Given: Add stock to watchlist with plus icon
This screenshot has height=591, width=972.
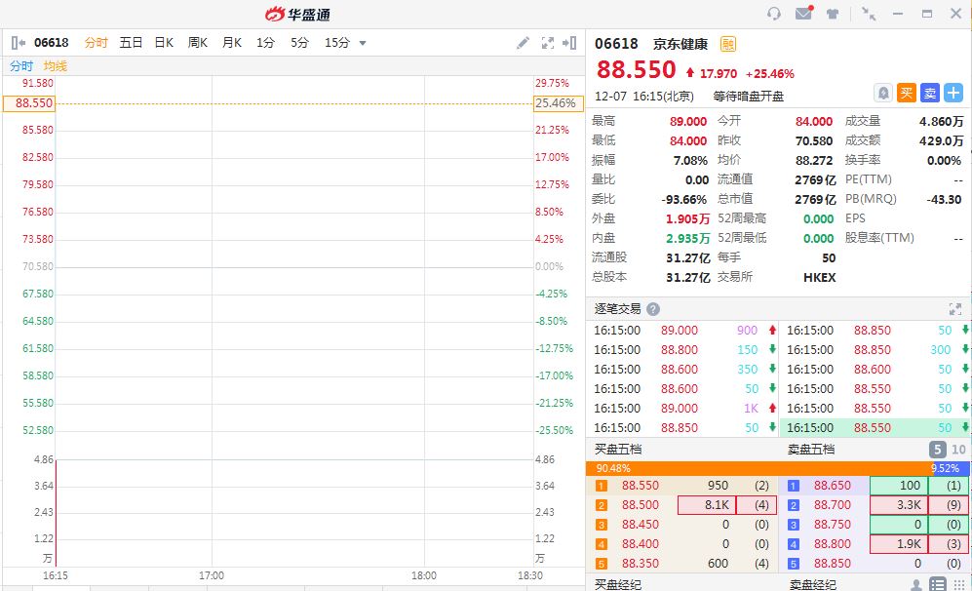Looking at the screenshot, I should [x=953, y=93].
